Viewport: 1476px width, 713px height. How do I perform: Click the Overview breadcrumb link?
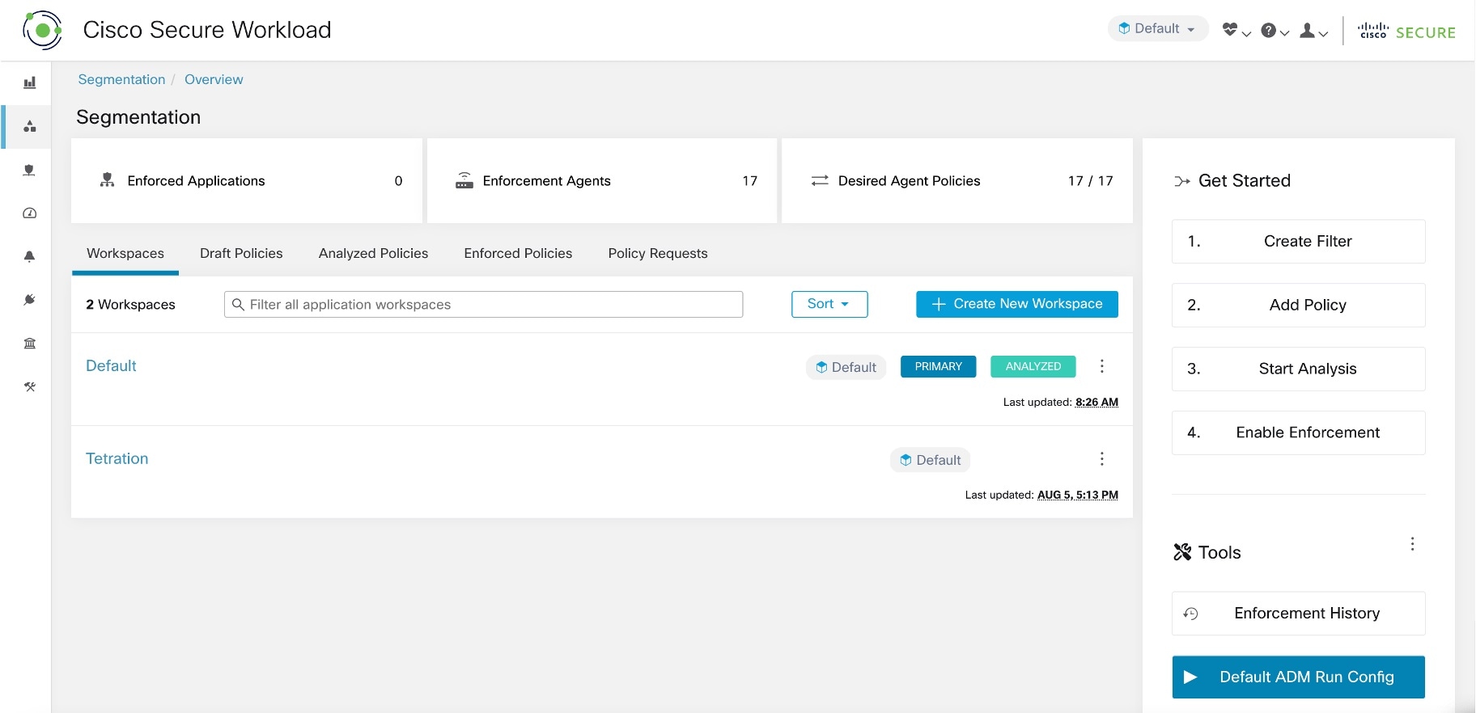coord(214,79)
